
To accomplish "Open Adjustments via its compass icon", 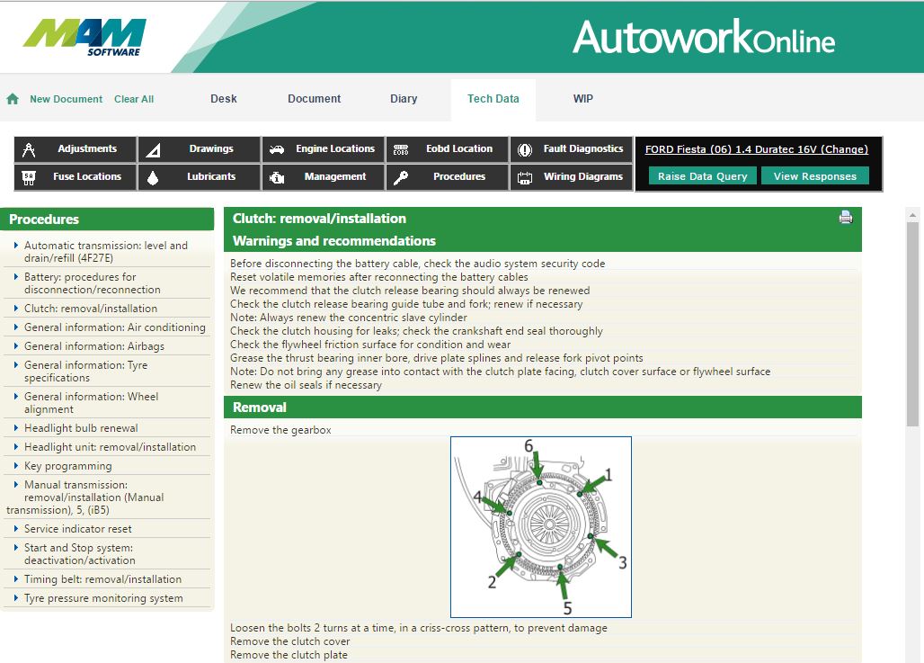I will click(29, 149).
